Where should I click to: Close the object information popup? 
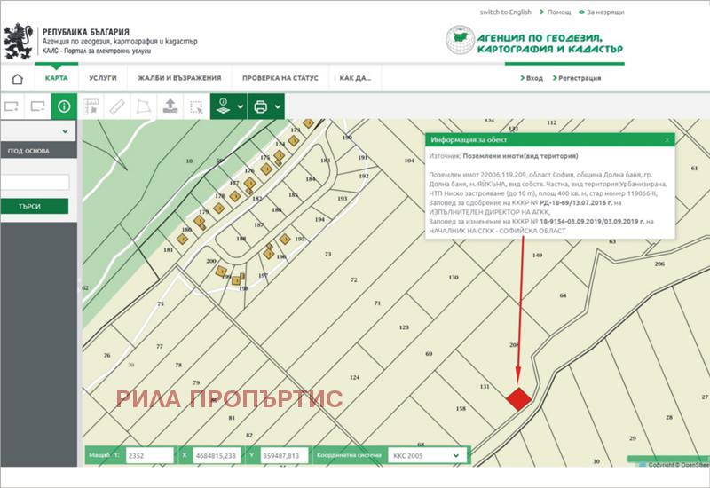tap(667, 140)
